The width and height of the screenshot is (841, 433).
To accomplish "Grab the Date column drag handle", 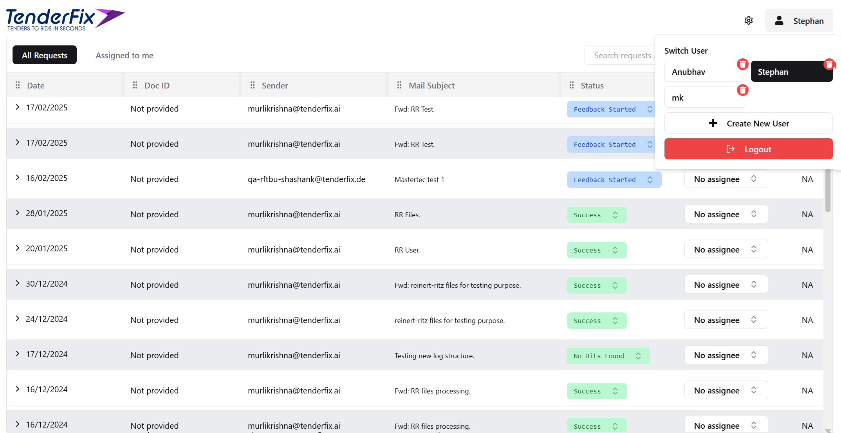I will click(x=18, y=85).
